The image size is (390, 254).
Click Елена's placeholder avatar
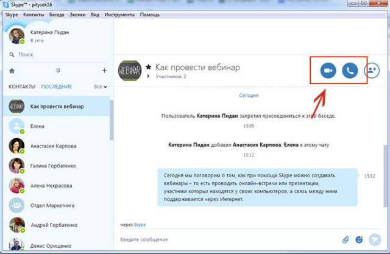click(16, 126)
